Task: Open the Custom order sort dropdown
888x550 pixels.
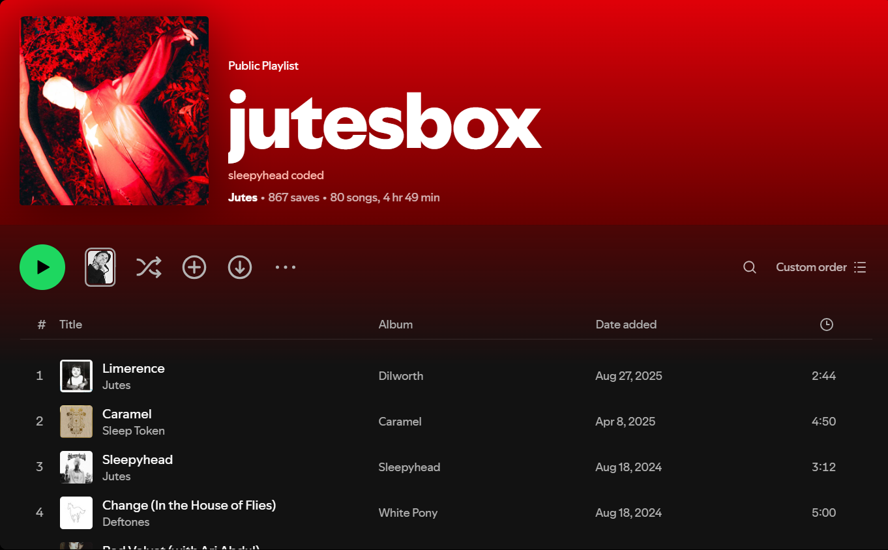Action: point(820,267)
